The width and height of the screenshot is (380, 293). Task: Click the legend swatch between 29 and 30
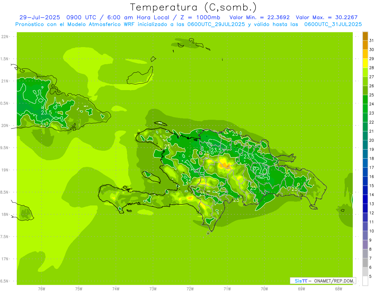pyautogui.click(x=365, y=54)
